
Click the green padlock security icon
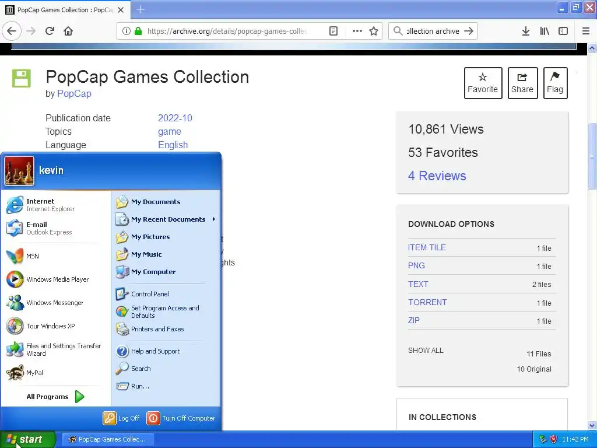138,31
